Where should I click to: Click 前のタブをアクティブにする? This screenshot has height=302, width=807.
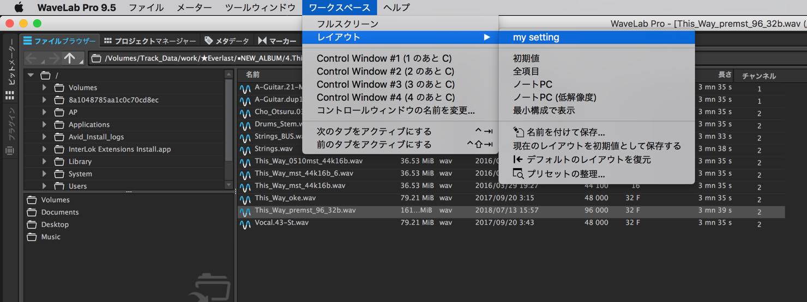[x=400, y=144]
